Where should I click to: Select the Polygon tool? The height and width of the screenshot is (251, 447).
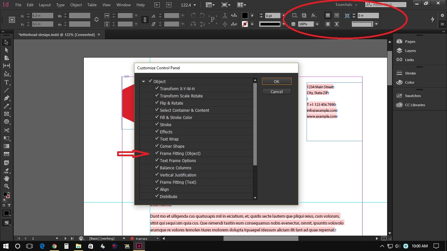[x=6, y=122]
